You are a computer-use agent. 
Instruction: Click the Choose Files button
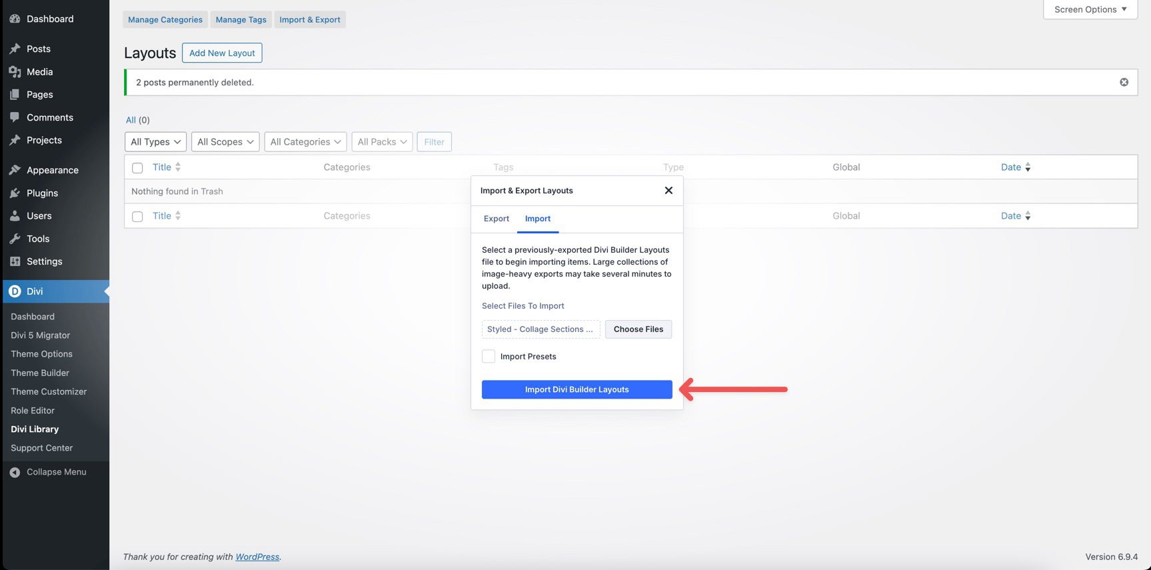tap(638, 329)
